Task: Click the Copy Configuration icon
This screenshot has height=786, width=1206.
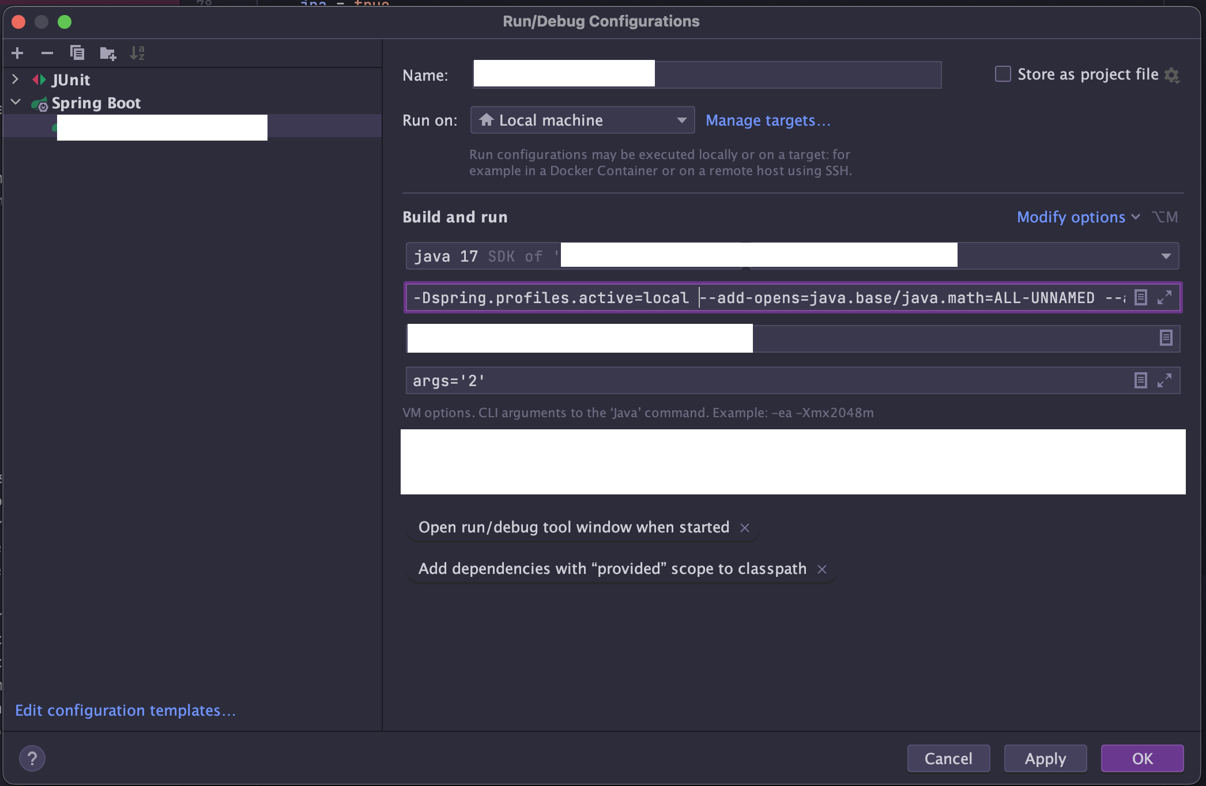Action: 77,53
